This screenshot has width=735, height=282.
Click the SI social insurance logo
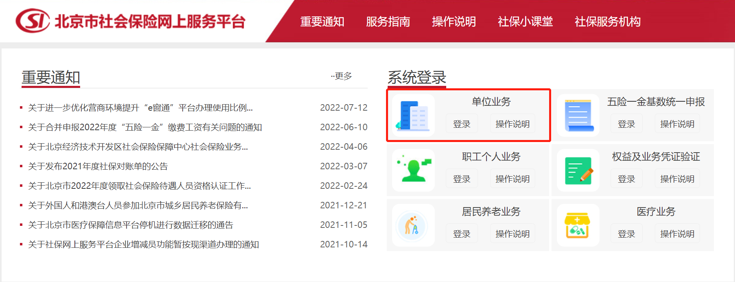[33, 21]
